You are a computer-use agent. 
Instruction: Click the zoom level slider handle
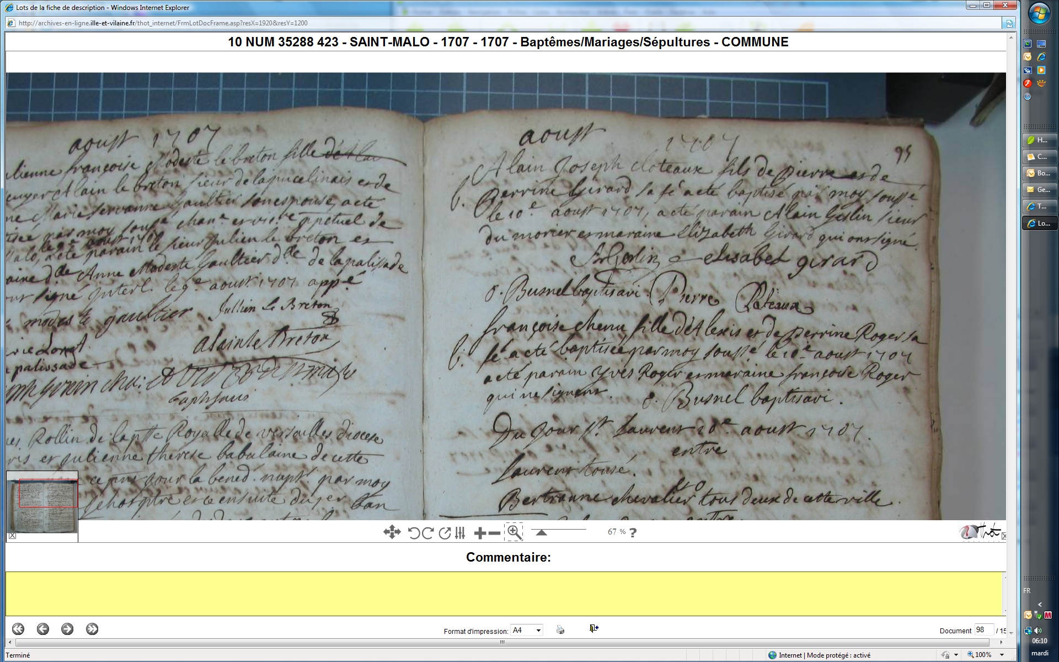click(542, 532)
